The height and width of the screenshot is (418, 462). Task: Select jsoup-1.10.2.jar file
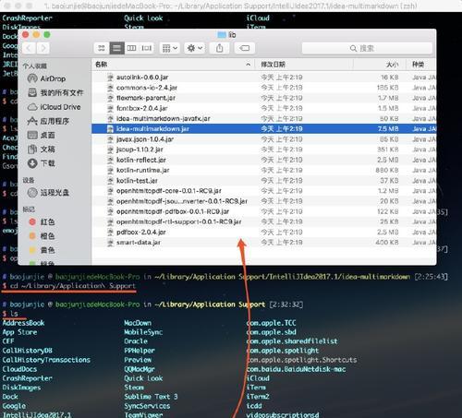point(263,149)
